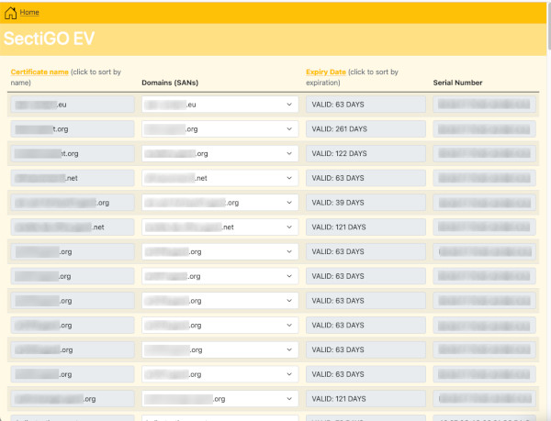Image resolution: width=551 pixels, height=421 pixels.
Task: Select .org certificate name in 121 DAYS row
Action: pyautogui.click(x=73, y=399)
